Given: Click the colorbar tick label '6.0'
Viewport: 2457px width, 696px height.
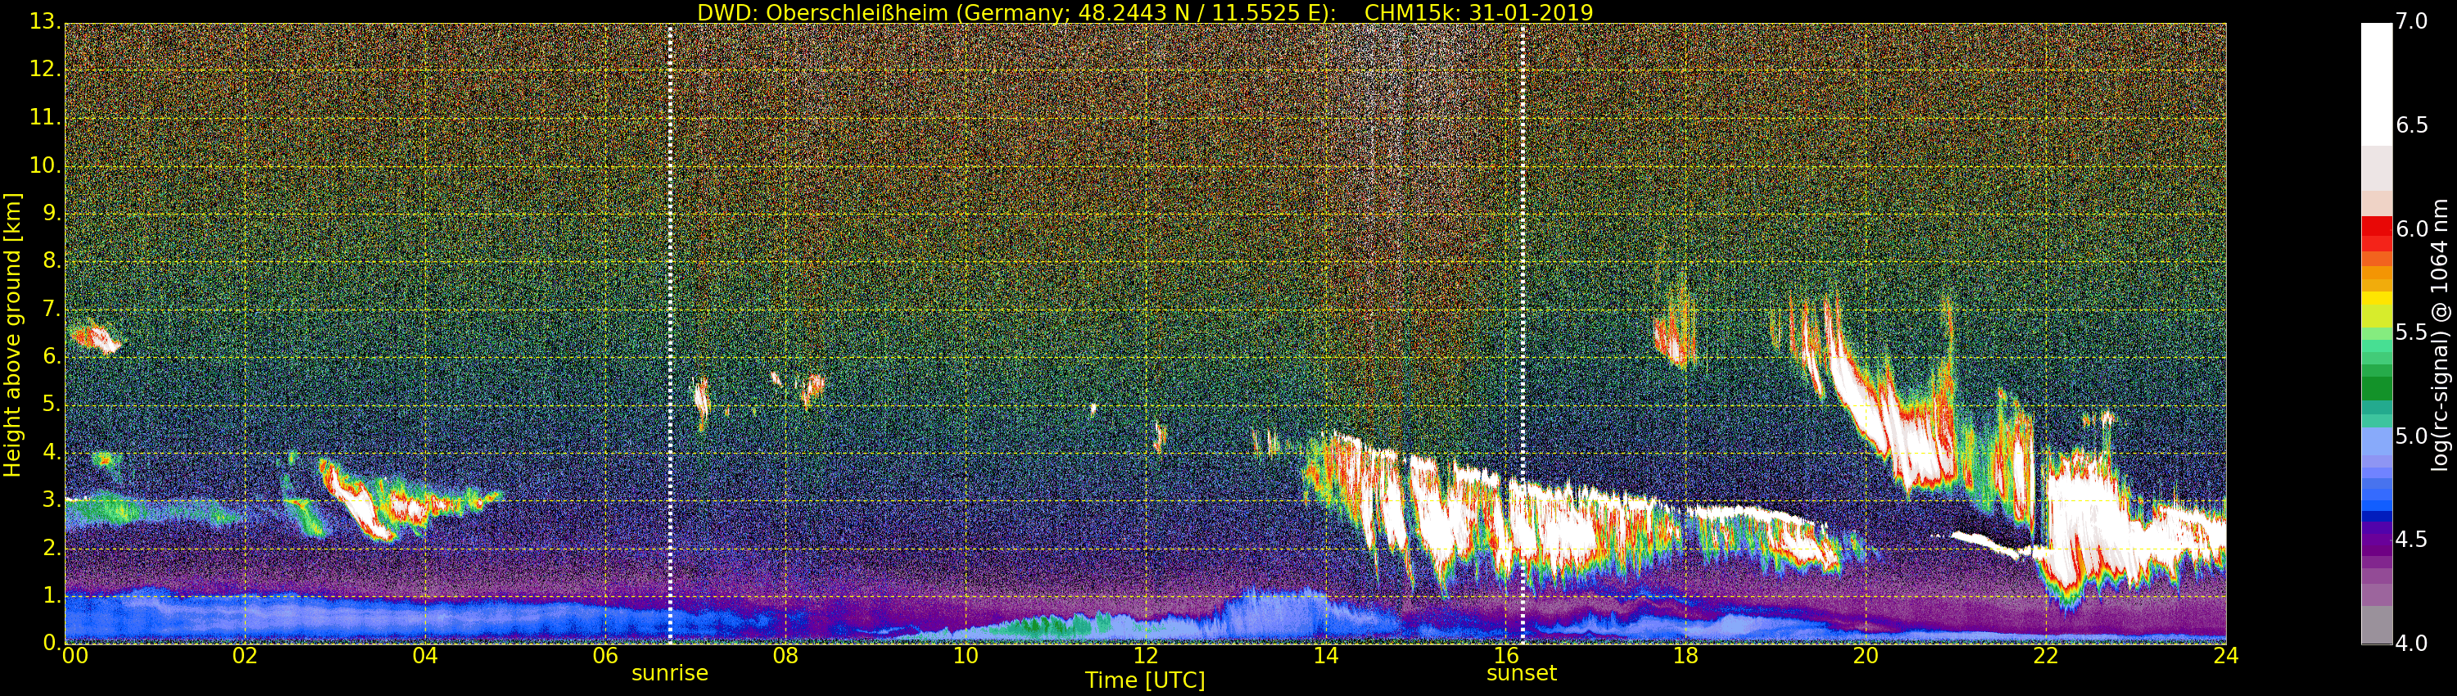Looking at the screenshot, I should [x=2411, y=228].
